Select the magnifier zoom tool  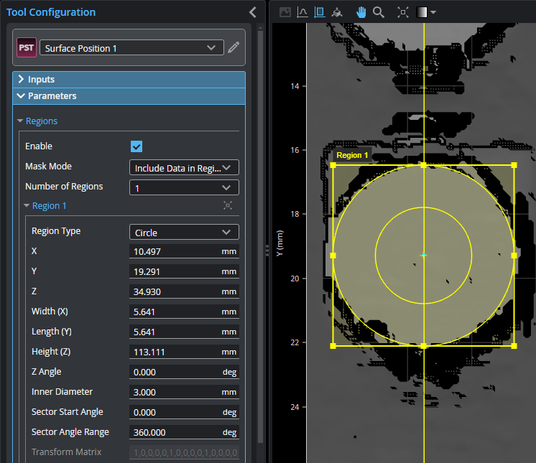tap(379, 12)
